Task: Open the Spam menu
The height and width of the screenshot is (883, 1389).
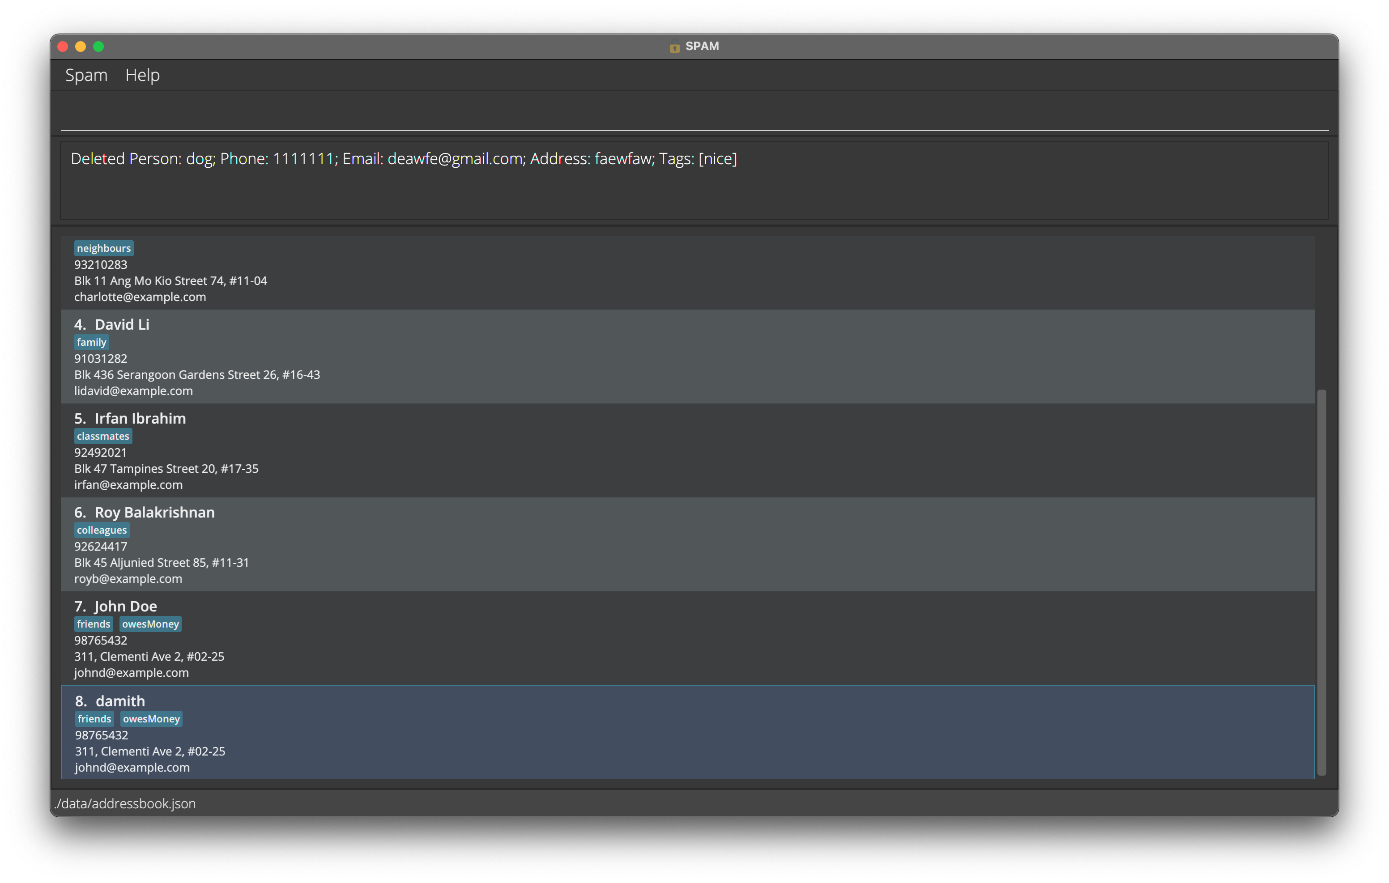Action: tap(86, 75)
